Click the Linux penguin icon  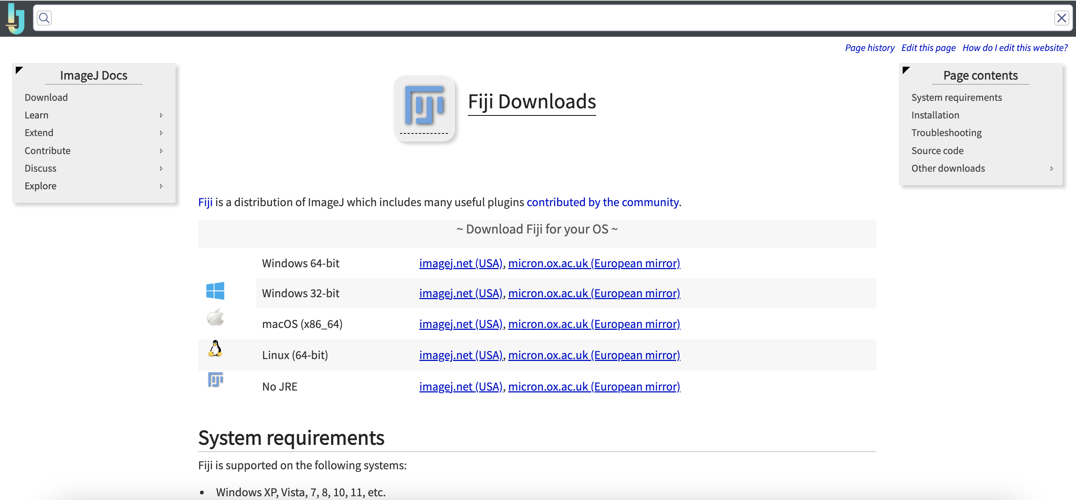pos(215,348)
